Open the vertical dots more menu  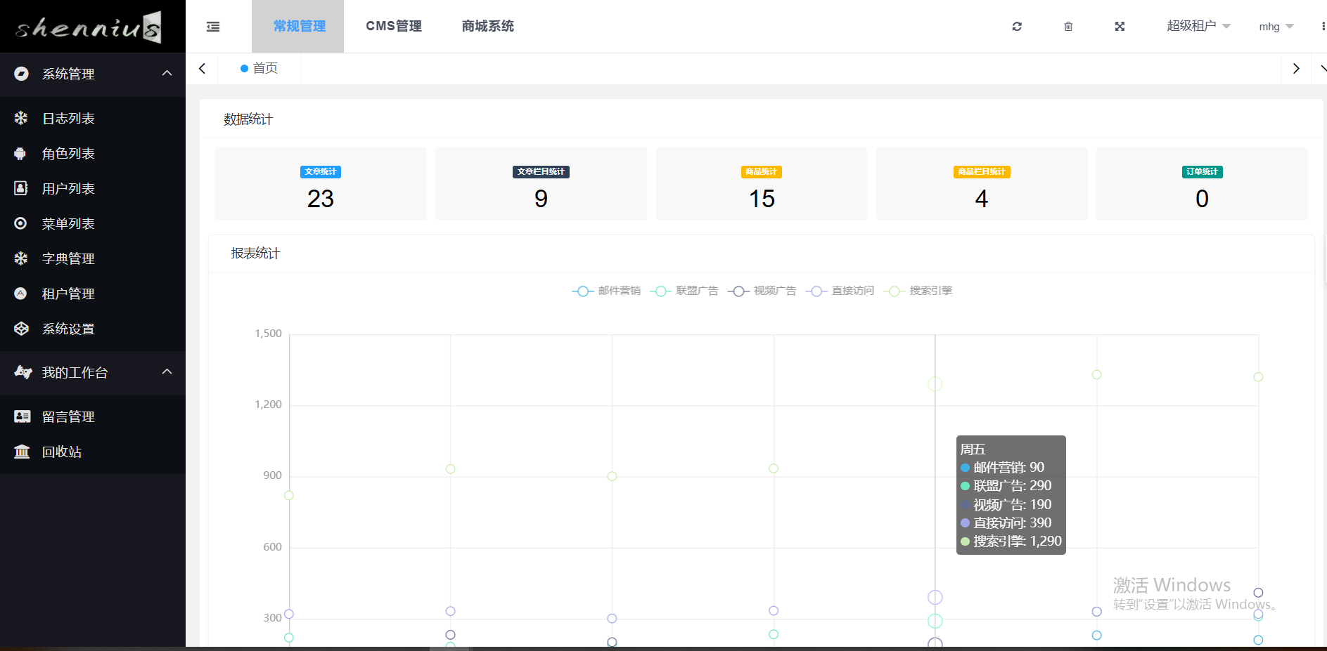[1323, 26]
